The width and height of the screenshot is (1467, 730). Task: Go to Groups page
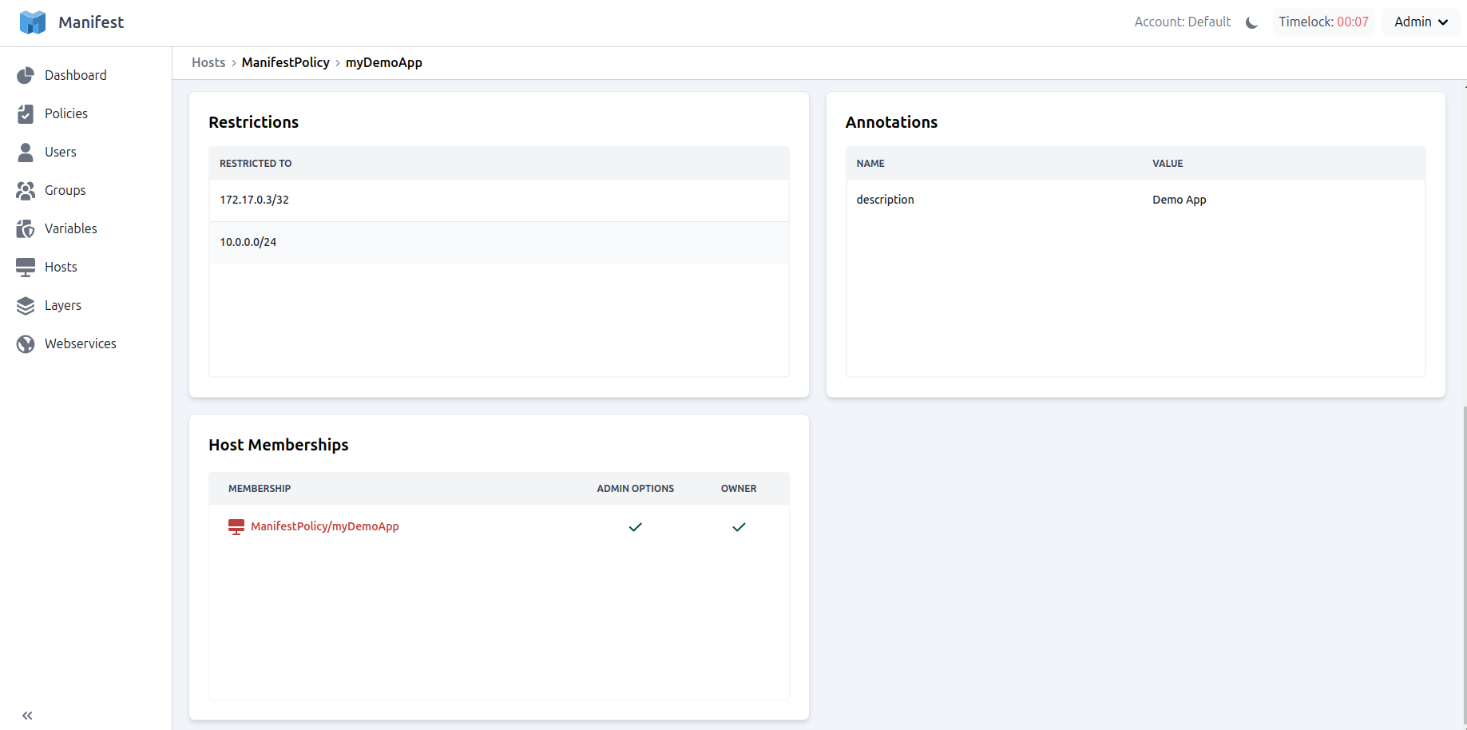coord(65,190)
